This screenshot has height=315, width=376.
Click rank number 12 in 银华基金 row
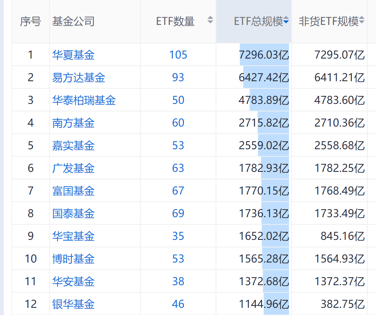[x=31, y=304]
